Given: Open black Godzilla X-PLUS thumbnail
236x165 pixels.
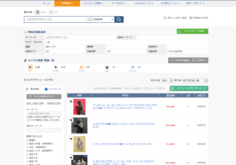Looking at the screenshot, I should (79, 125).
